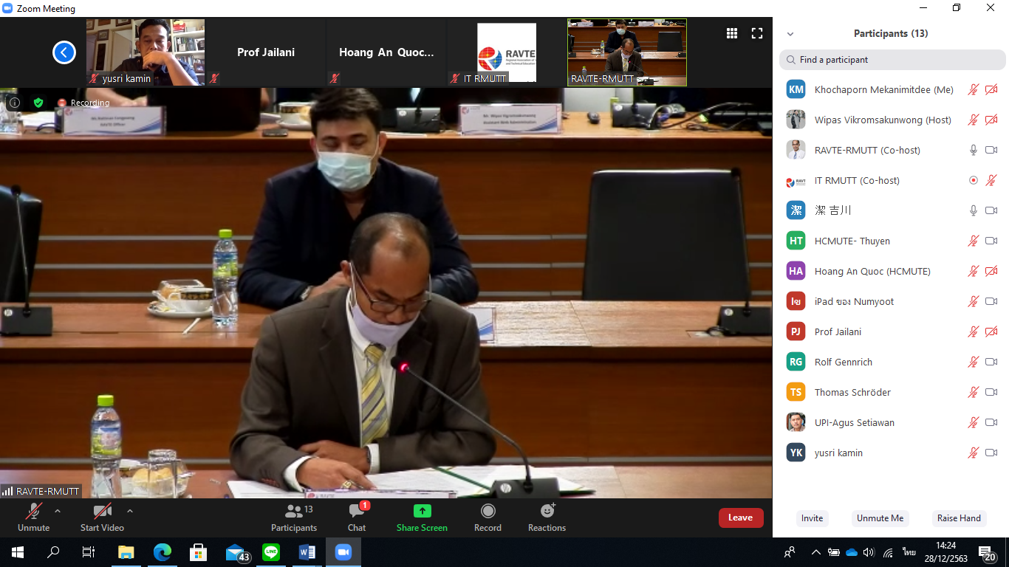Click the Invite button
This screenshot has height=567, width=1009.
coord(812,518)
